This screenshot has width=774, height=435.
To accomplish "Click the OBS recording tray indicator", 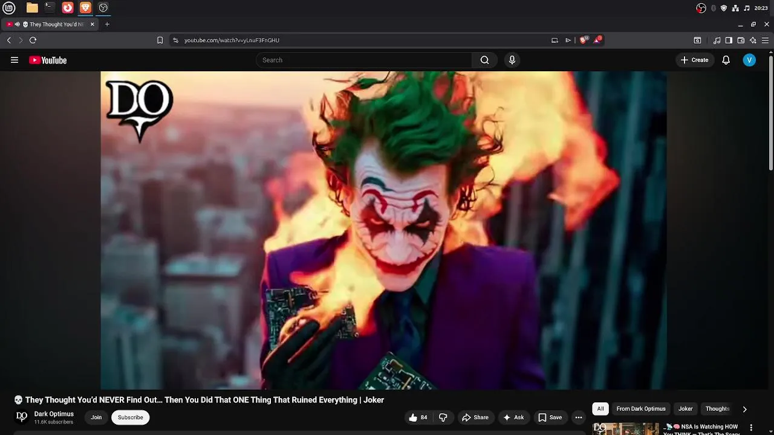I will point(701,8).
